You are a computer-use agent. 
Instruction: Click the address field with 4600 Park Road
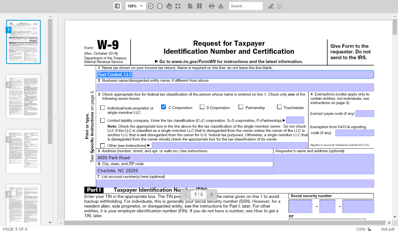[185, 158]
